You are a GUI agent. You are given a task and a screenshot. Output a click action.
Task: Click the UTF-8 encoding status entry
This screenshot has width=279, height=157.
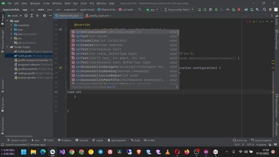pyautogui.click(x=250, y=144)
